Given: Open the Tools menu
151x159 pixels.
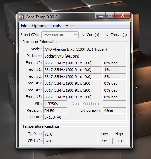Looking at the screenshot, I should (56, 26).
